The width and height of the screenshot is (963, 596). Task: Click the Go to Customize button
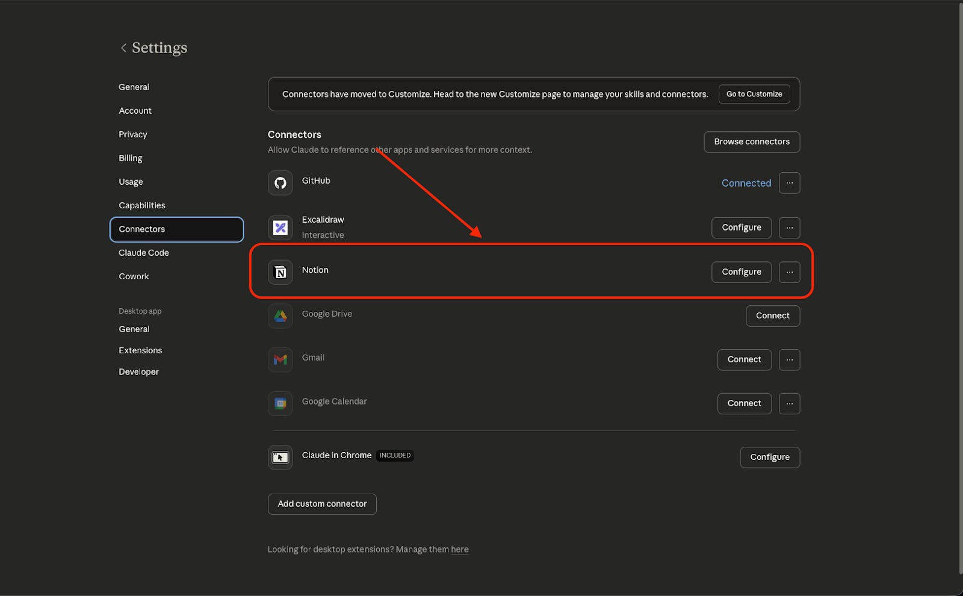pyautogui.click(x=754, y=94)
